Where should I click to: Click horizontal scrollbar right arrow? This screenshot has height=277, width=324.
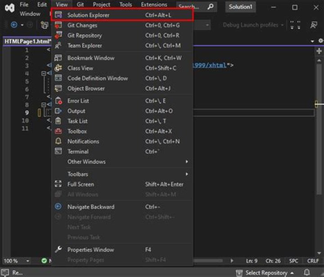(x=232, y=261)
